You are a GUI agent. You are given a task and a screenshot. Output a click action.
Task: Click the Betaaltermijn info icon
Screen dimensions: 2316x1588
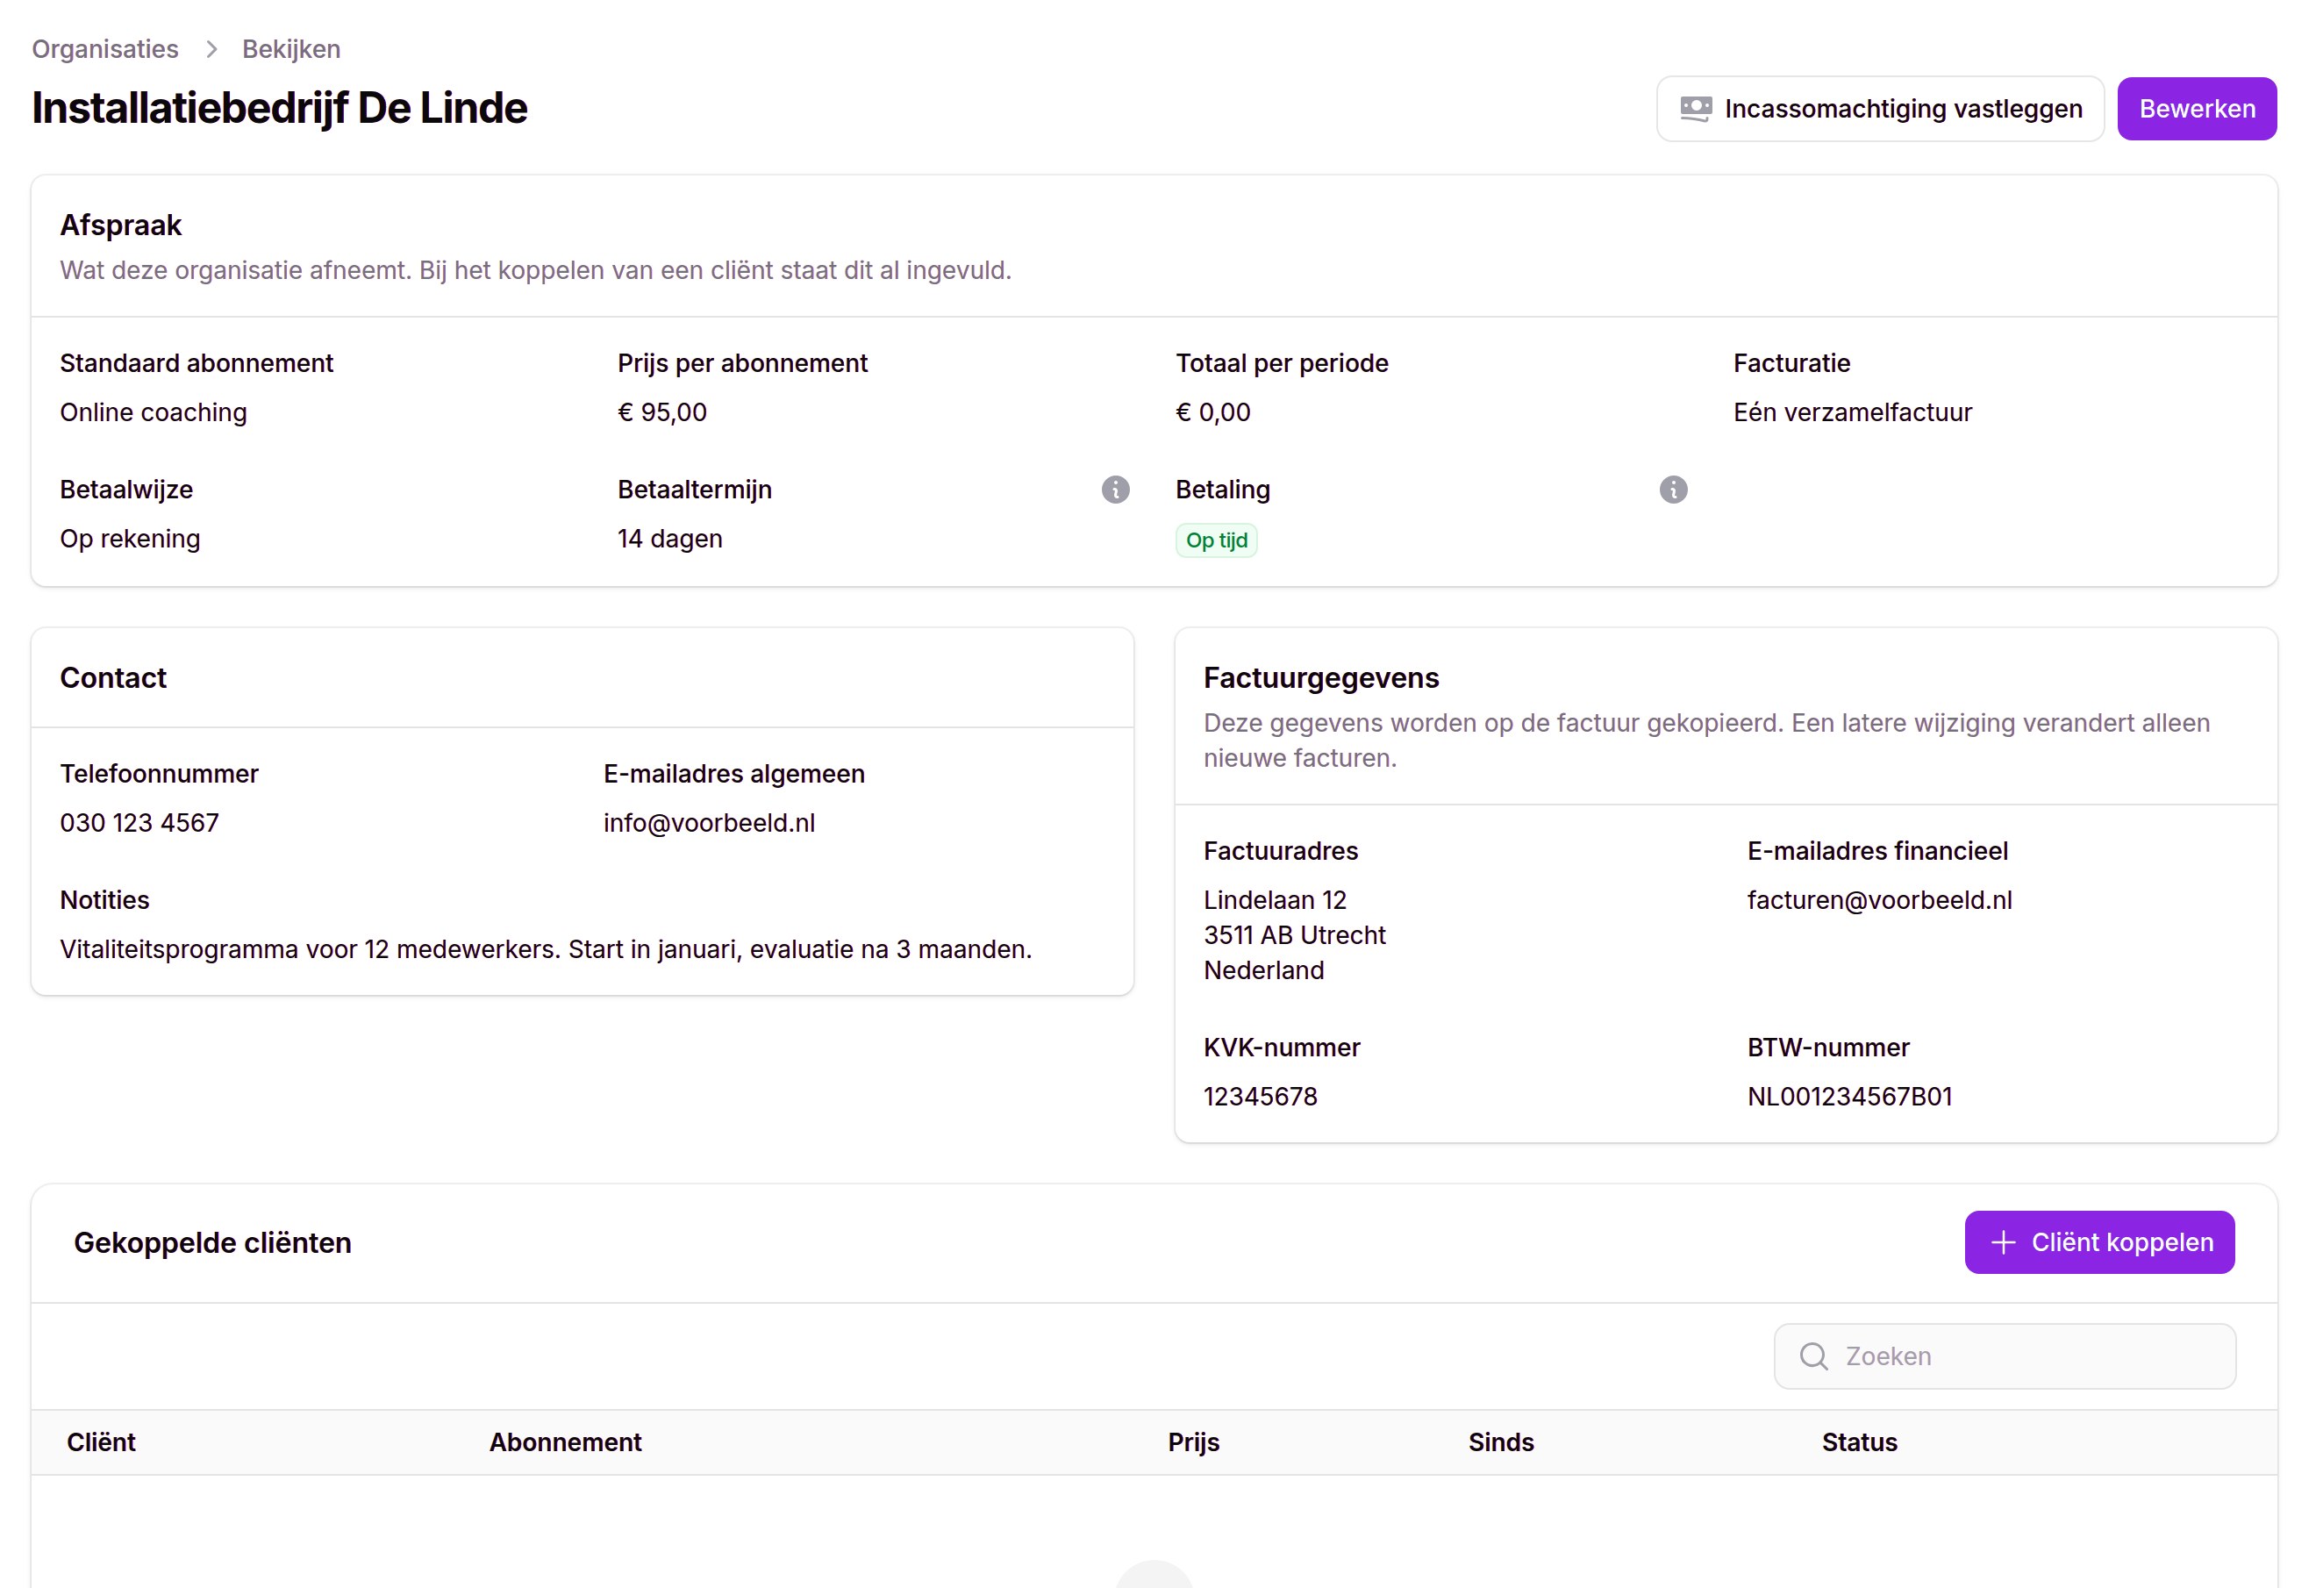pos(1115,490)
